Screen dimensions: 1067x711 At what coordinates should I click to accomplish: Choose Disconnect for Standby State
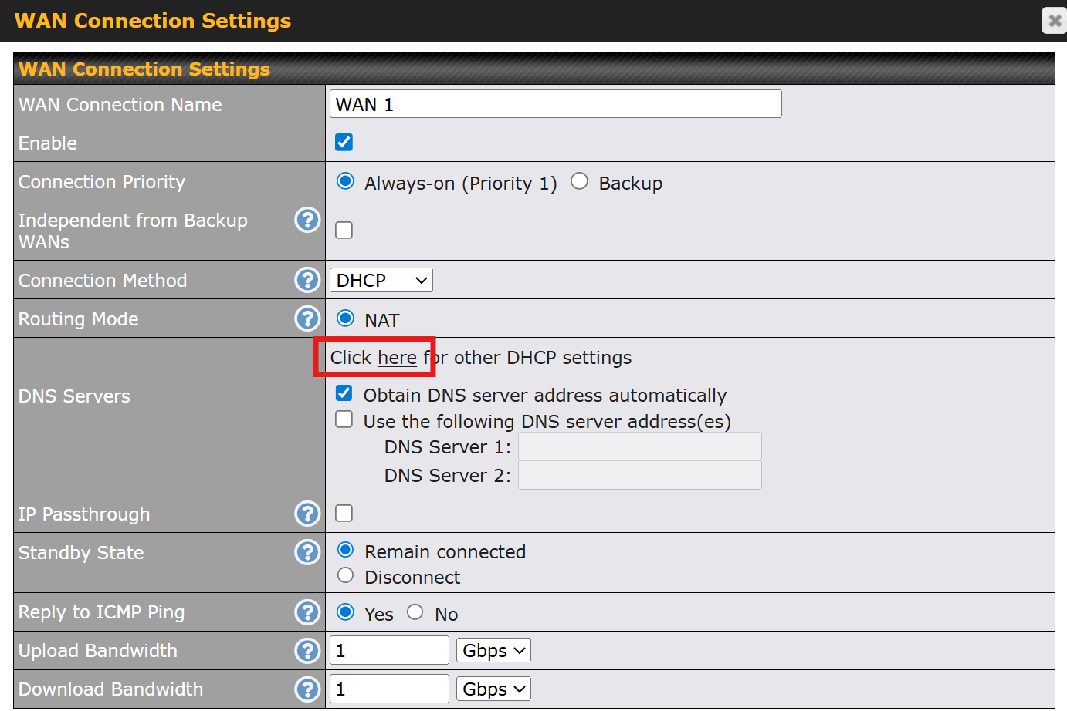tap(346, 576)
